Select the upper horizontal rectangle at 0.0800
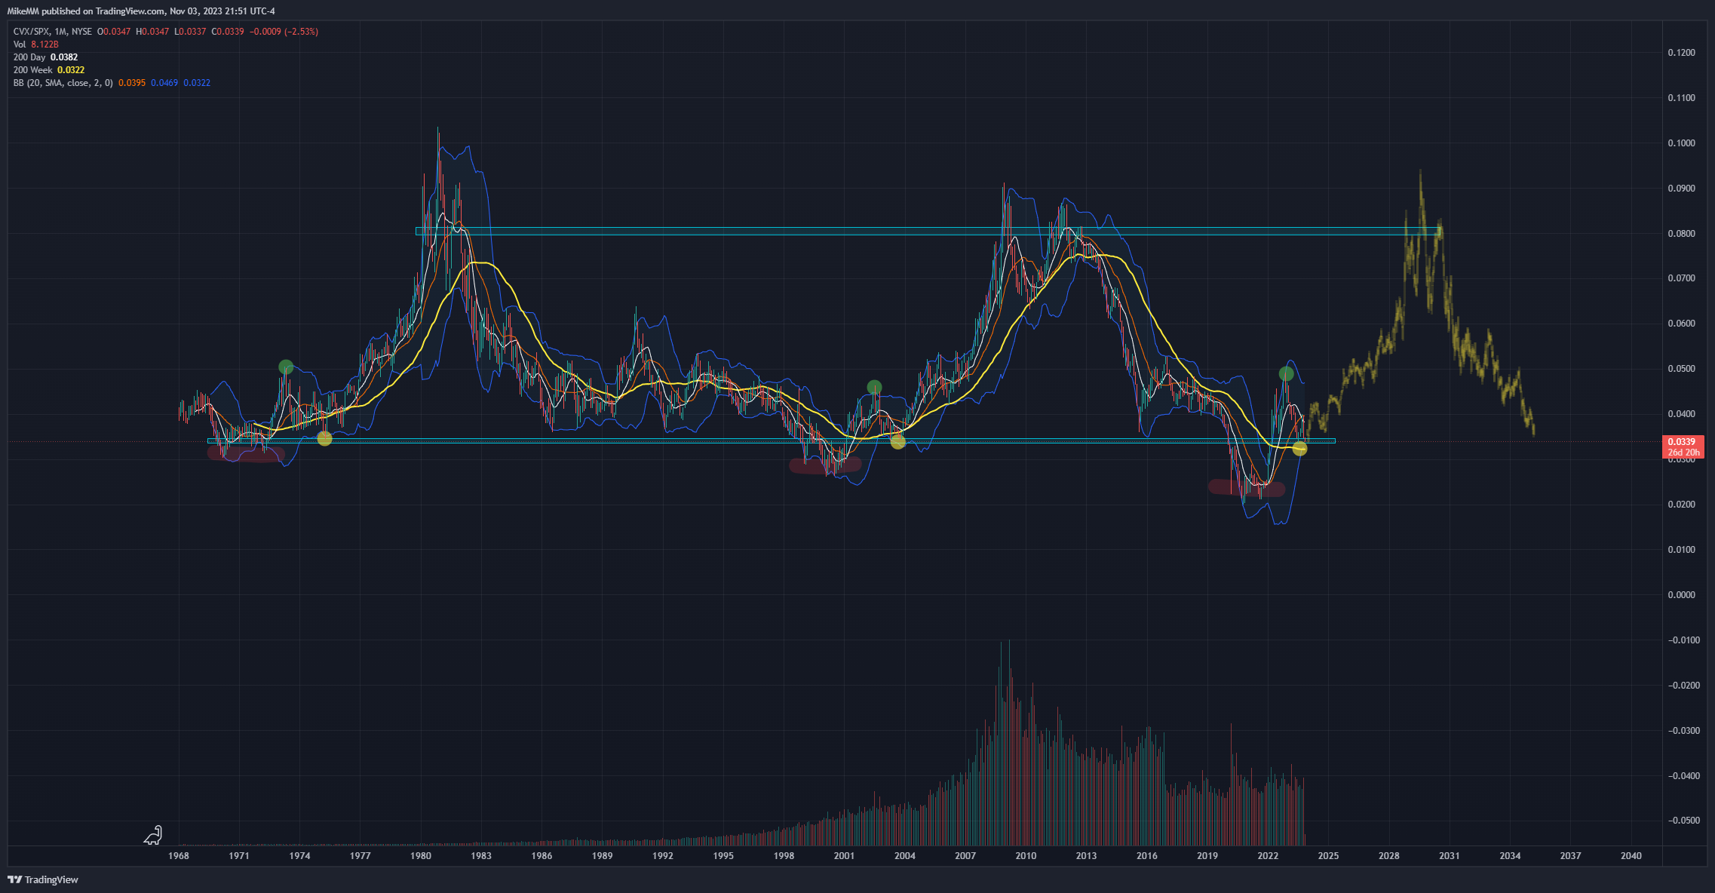This screenshot has height=893, width=1715. [928, 231]
